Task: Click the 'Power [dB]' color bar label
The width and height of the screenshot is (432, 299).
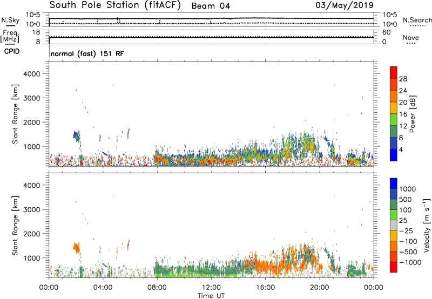Action: (412, 114)
